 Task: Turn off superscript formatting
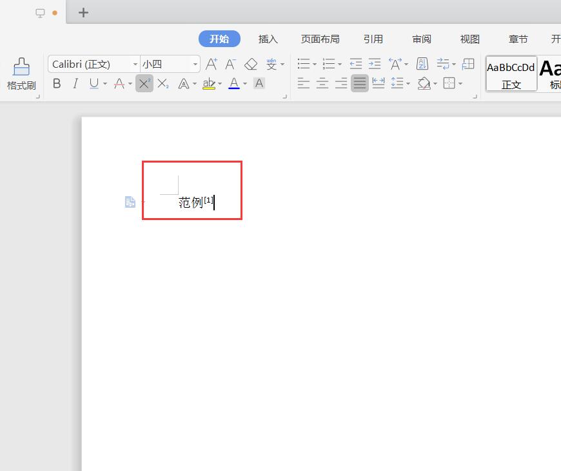point(144,83)
